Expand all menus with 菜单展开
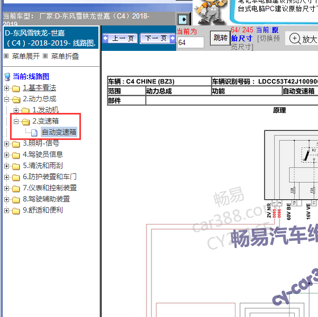This screenshot has width=318, height=317. tap(25, 56)
